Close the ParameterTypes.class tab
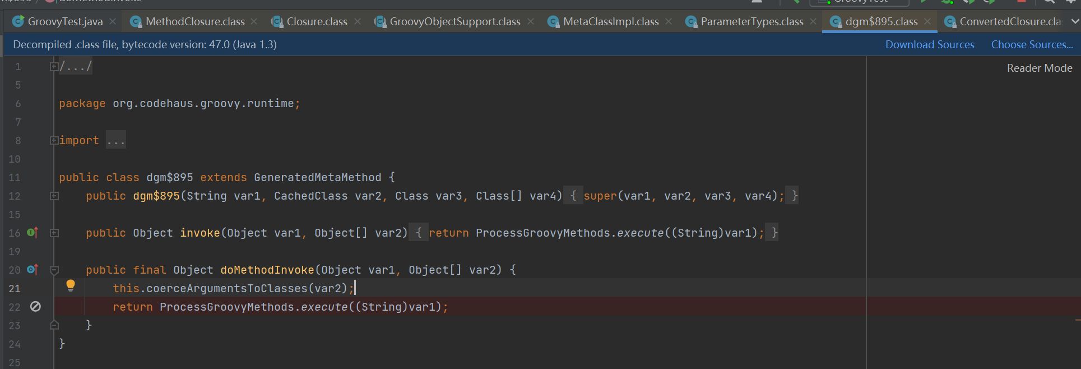 pyautogui.click(x=813, y=21)
